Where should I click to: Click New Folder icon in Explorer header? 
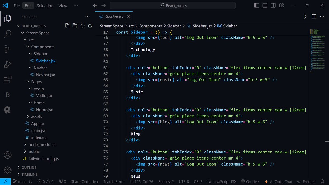[x=75, y=26]
